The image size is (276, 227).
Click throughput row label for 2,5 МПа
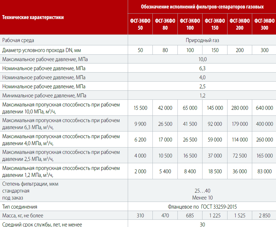pyautogui.click(x=61, y=155)
